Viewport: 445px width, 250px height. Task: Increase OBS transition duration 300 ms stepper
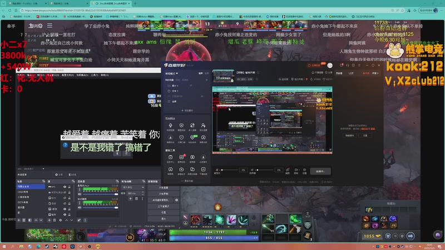pyautogui.click(x=143, y=192)
